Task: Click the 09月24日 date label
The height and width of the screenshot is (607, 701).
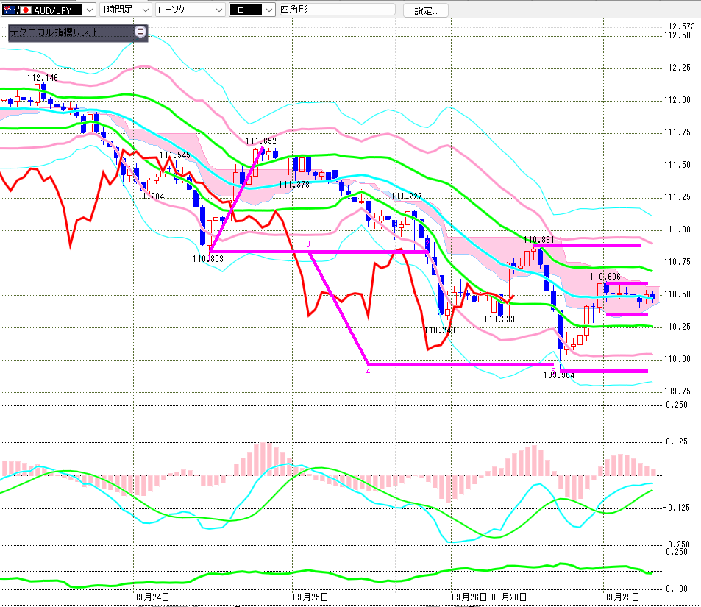Action: (152, 597)
